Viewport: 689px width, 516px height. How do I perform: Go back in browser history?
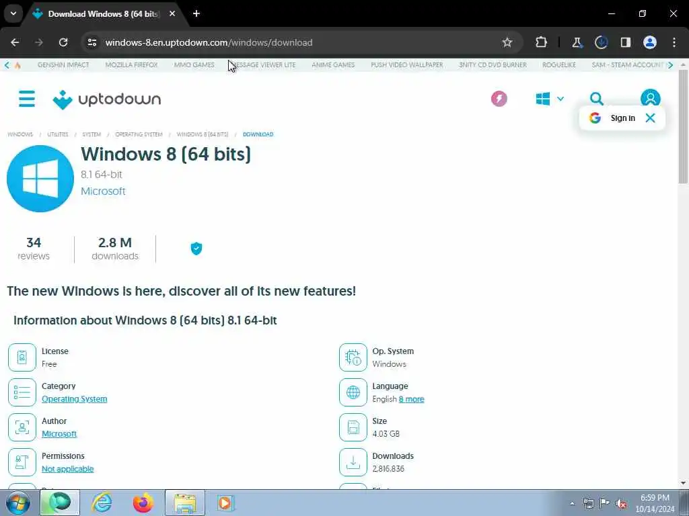pos(15,42)
